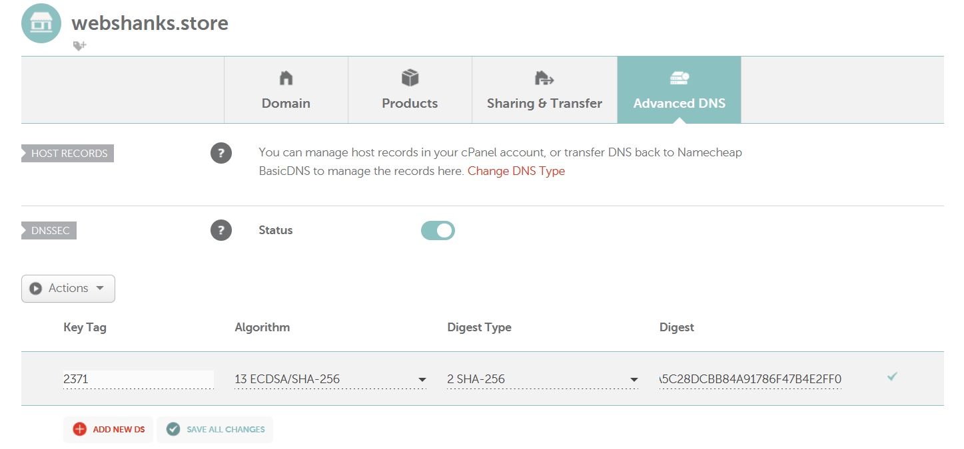Click the play icon on Actions button
The image size is (964, 449).
point(36,289)
